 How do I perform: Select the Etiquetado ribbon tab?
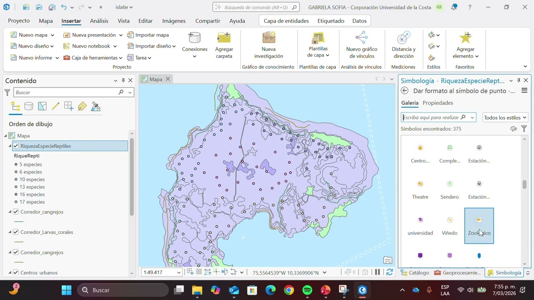(x=331, y=21)
